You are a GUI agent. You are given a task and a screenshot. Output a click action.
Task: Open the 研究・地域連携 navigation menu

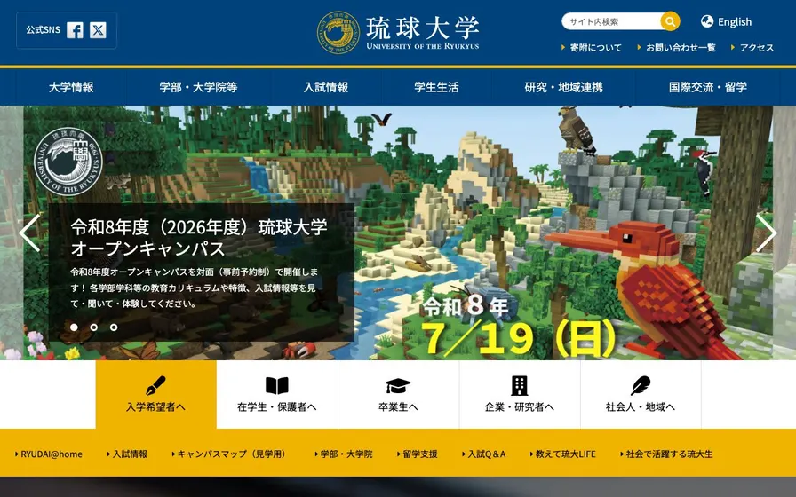click(564, 87)
